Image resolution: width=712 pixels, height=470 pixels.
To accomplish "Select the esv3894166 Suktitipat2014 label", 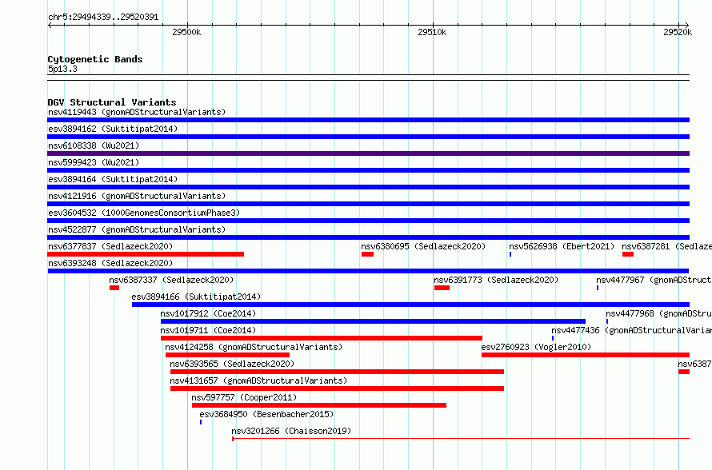I will click(196, 297).
